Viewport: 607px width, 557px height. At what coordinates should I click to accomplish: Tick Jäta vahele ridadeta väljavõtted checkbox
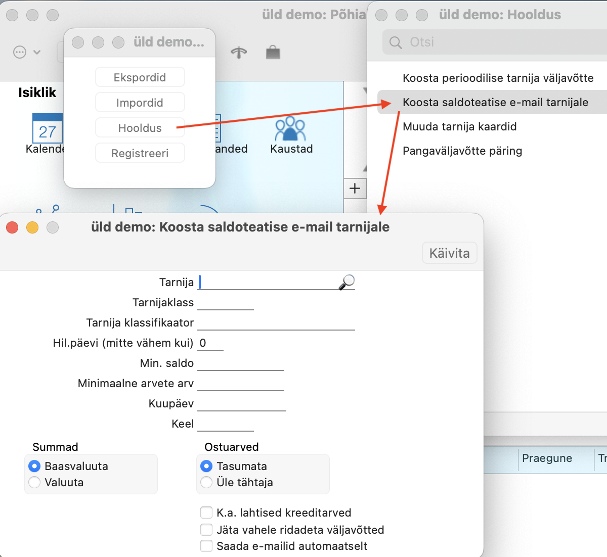206,530
